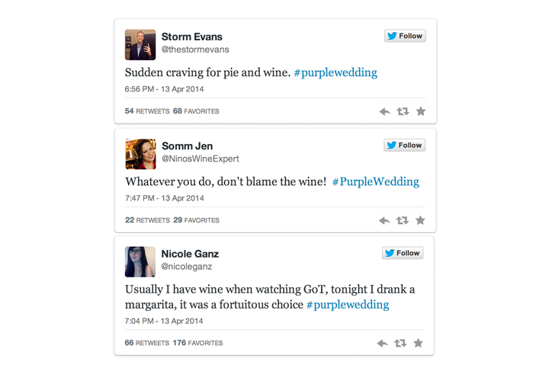
Task: Open the #purplewedding hashtag in Storm Evans' tweet
Action: point(335,72)
